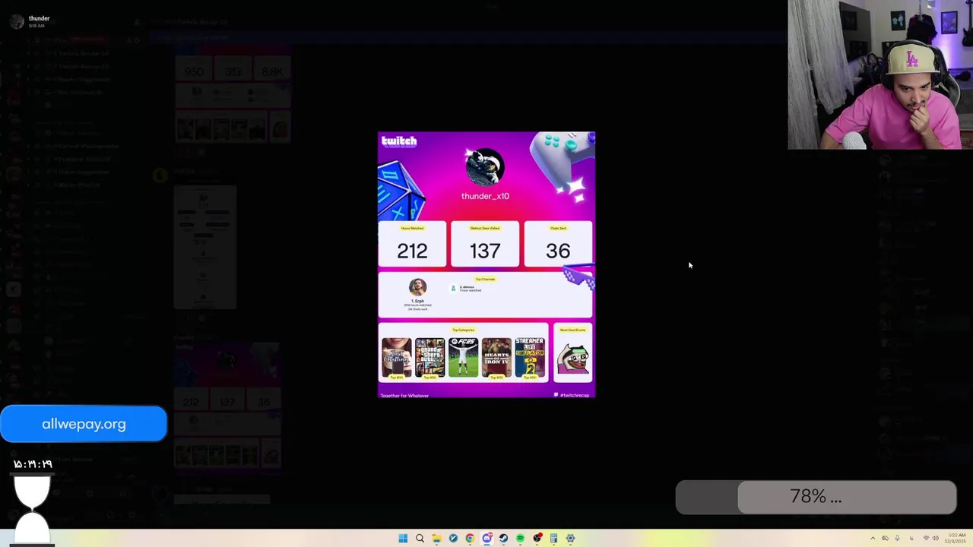Image resolution: width=973 pixels, height=547 pixels.
Task: Click the Just Chatting category cover
Action: pyautogui.click(x=396, y=358)
